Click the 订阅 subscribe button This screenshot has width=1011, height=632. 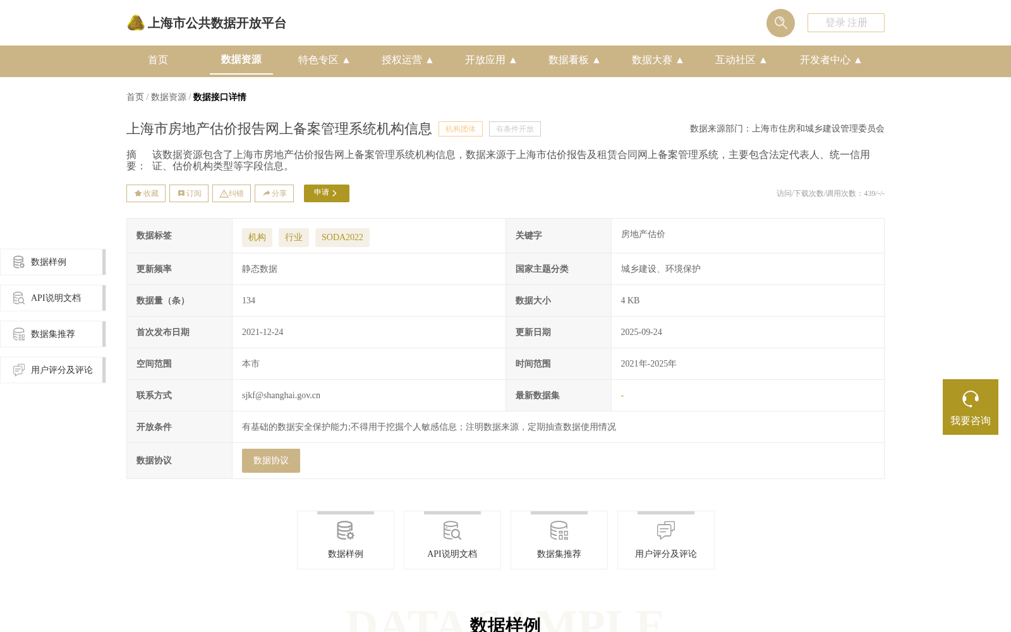coord(189,193)
